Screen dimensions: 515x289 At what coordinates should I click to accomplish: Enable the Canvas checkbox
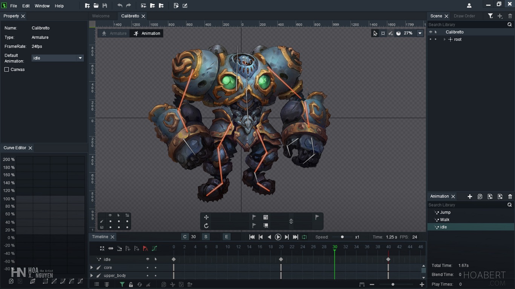coord(7,70)
